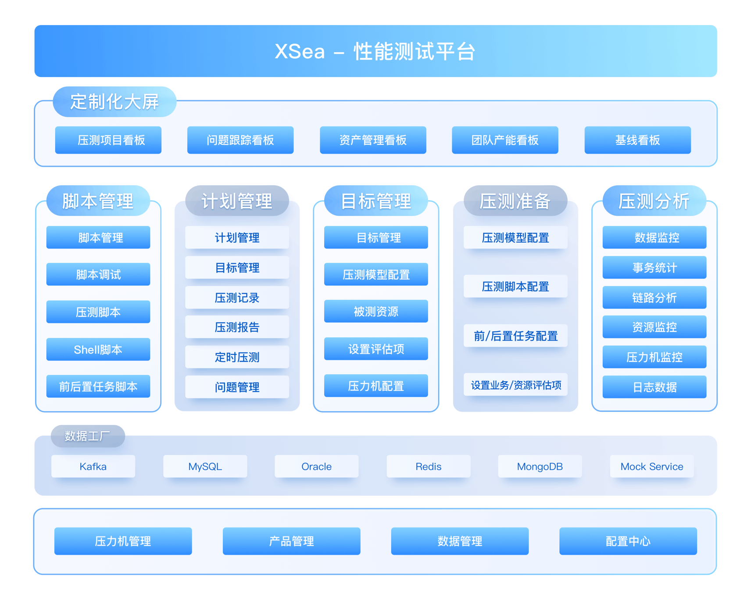Click the 资源监控 box
Image resolution: width=751 pixels, height=594 pixels.
pyautogui.click(x=654, y=327)
